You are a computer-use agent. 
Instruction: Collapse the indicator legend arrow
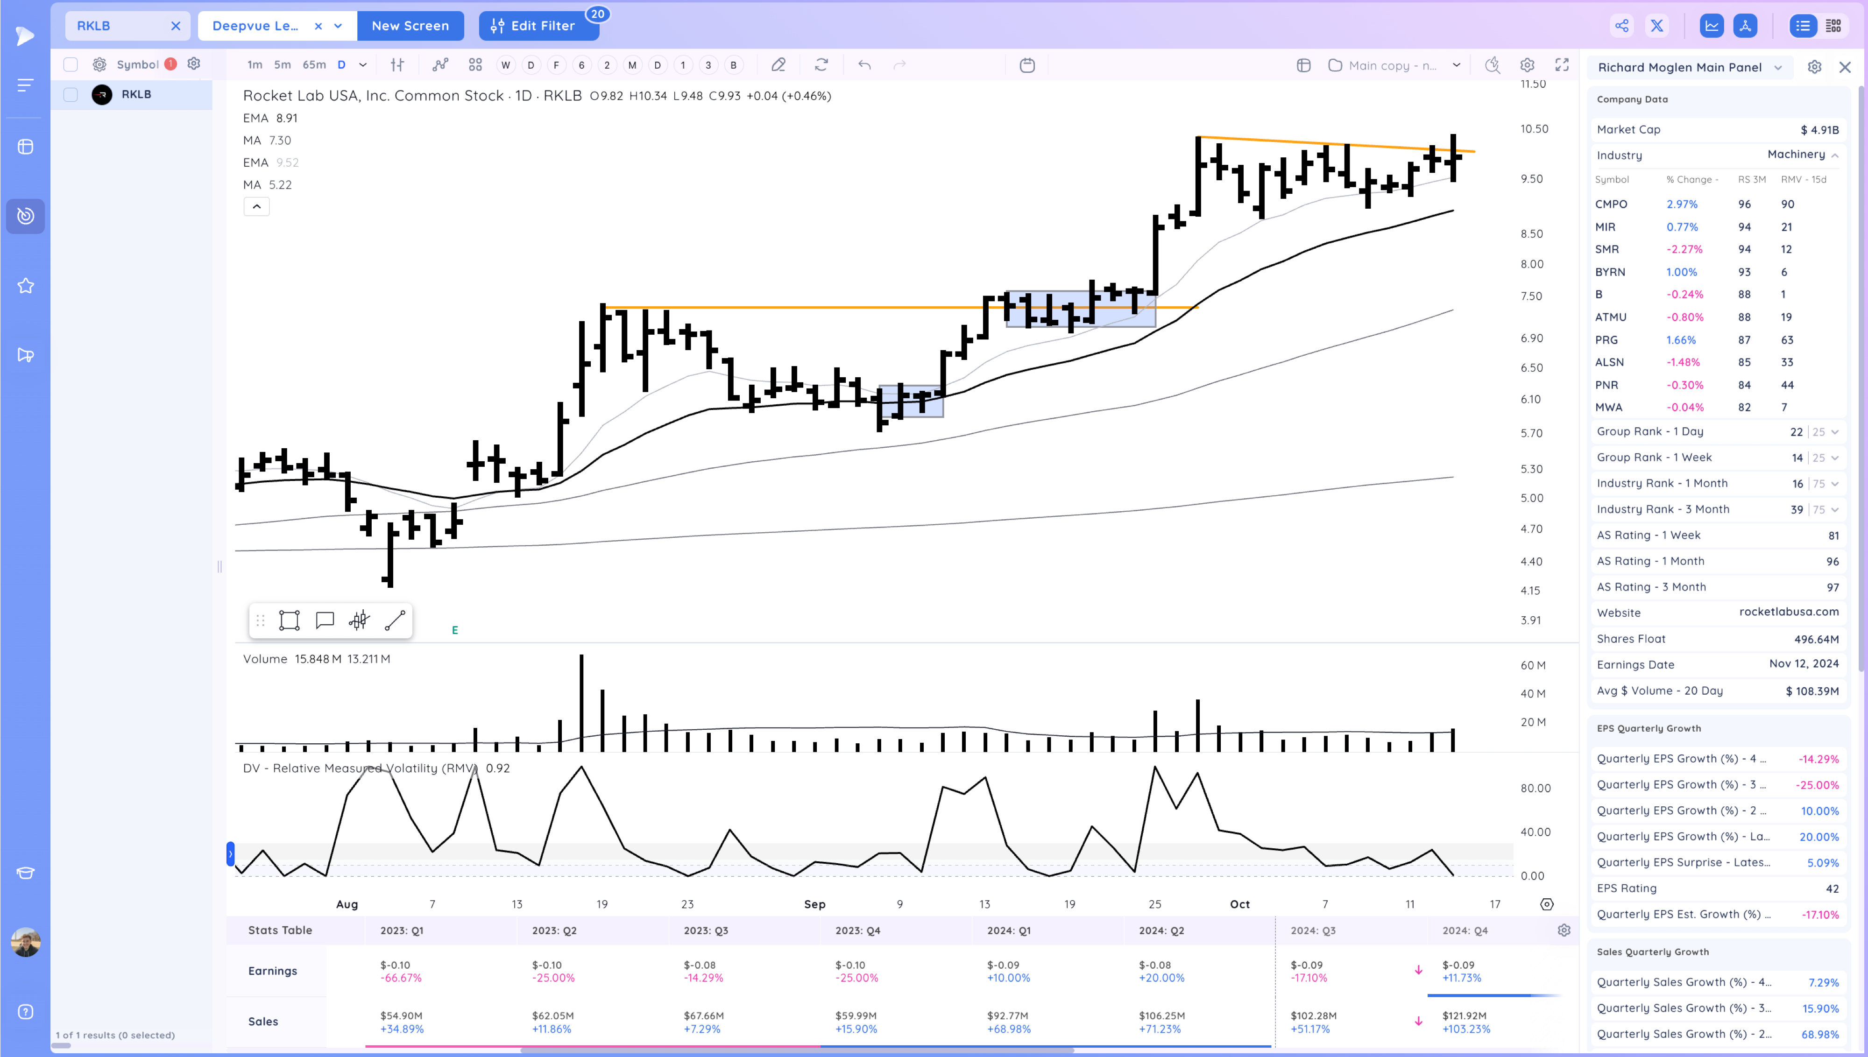coord(256,207)
